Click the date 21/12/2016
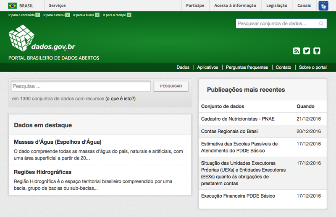 click(309, 119)
